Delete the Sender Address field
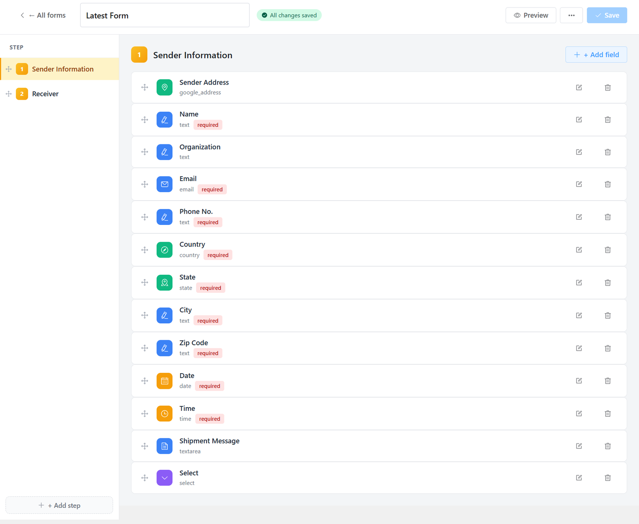Viewport: 639px width, 524px height. point(607,87)
